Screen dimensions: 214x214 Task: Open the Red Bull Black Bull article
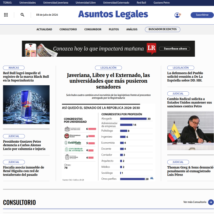[x=26, y=77]
